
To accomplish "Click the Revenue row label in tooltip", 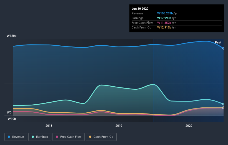I will pyautogui.click(x=137, y=14).
